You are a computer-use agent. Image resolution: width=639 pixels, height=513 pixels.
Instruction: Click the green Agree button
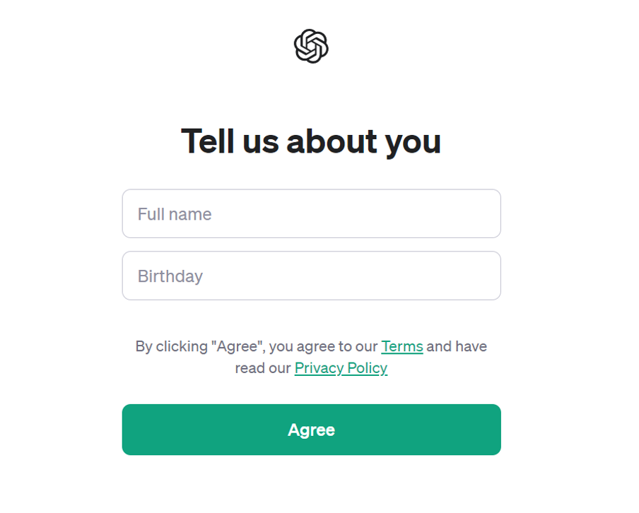(311, 430)
